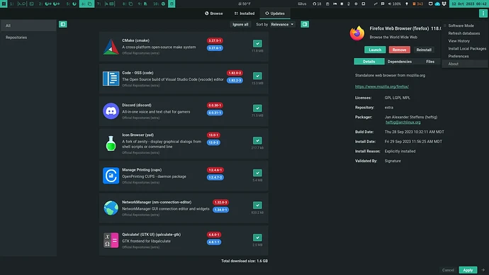Click the Firefox logo in details panel
489x275 pixels.
[x=357, y=33]
